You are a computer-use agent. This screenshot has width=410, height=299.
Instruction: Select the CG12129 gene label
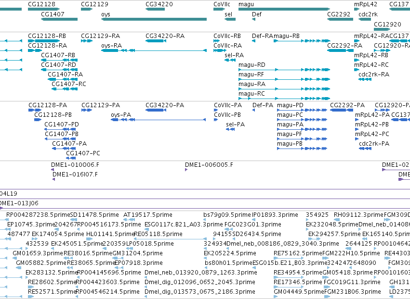(x=94, y=4)
